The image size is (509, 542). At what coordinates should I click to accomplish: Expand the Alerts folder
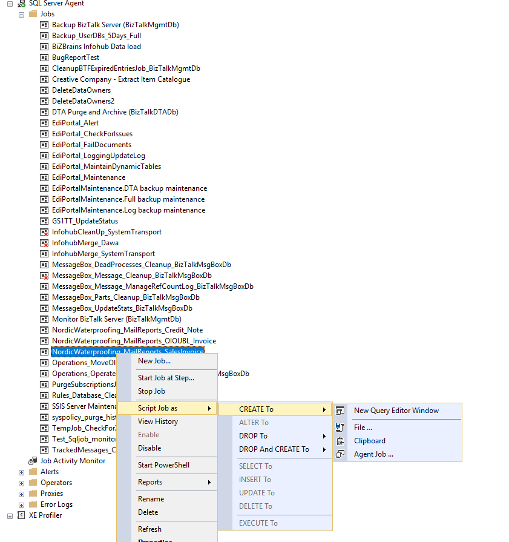[21, 472]
